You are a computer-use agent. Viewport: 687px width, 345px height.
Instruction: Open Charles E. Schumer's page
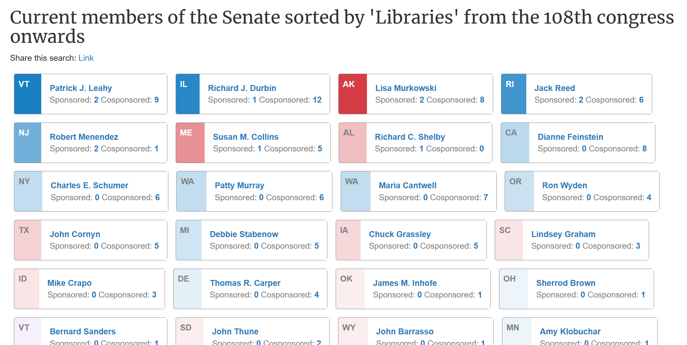point(89,185)
